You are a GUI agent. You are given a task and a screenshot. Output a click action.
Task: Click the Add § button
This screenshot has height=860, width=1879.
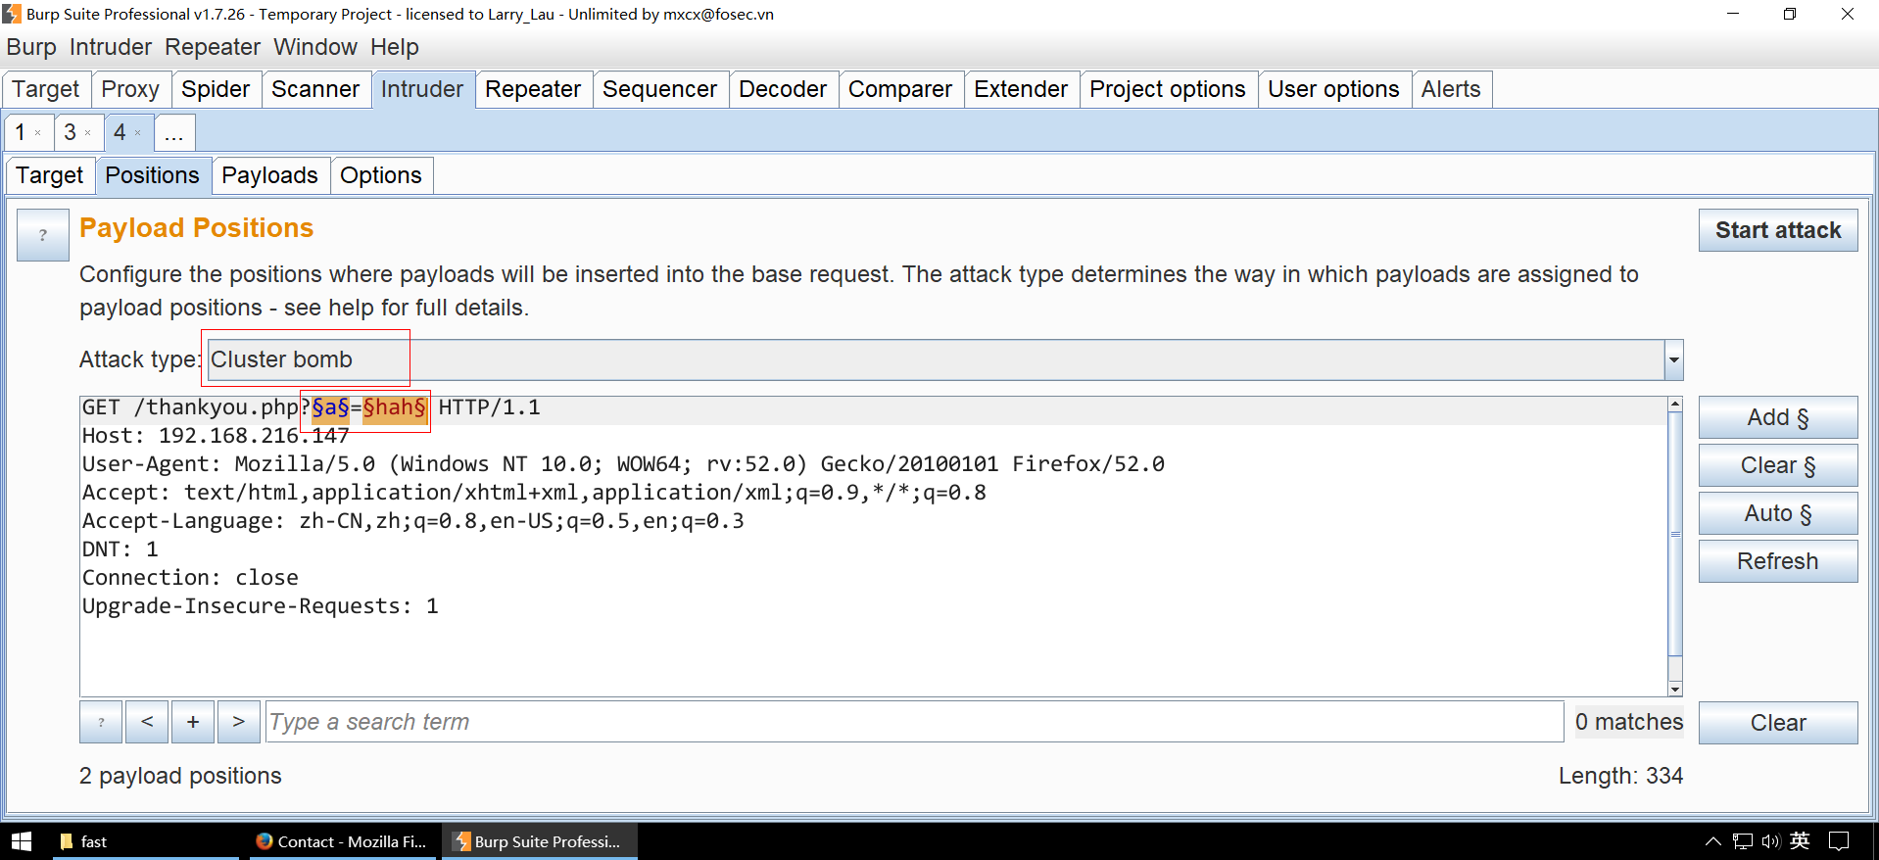(1778, 417)
